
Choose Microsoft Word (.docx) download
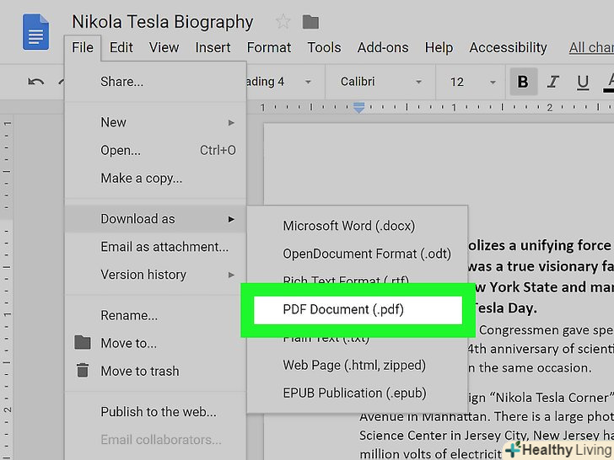348,226
